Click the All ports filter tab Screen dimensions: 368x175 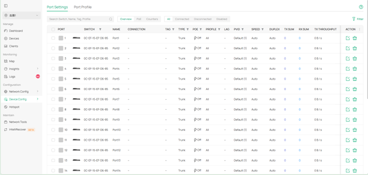pyautogui.click(x=168, y=19)
